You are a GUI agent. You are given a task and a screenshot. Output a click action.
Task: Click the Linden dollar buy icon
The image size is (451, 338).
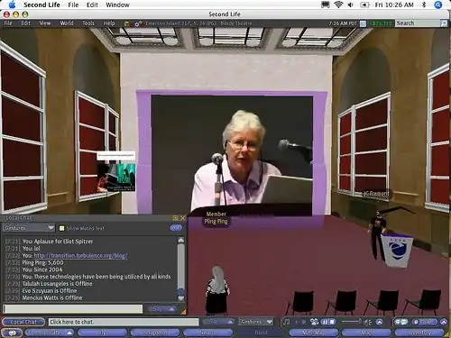pyautogui.click(x=364, y=23)
